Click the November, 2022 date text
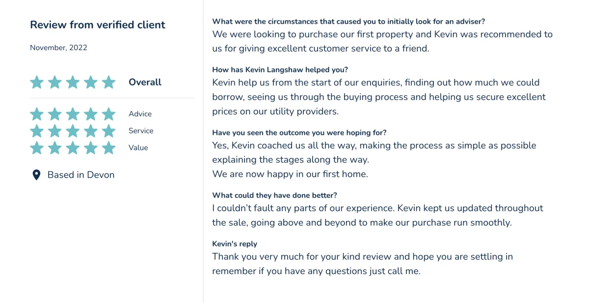The image size is (589, 303). (x=58, y=48)
